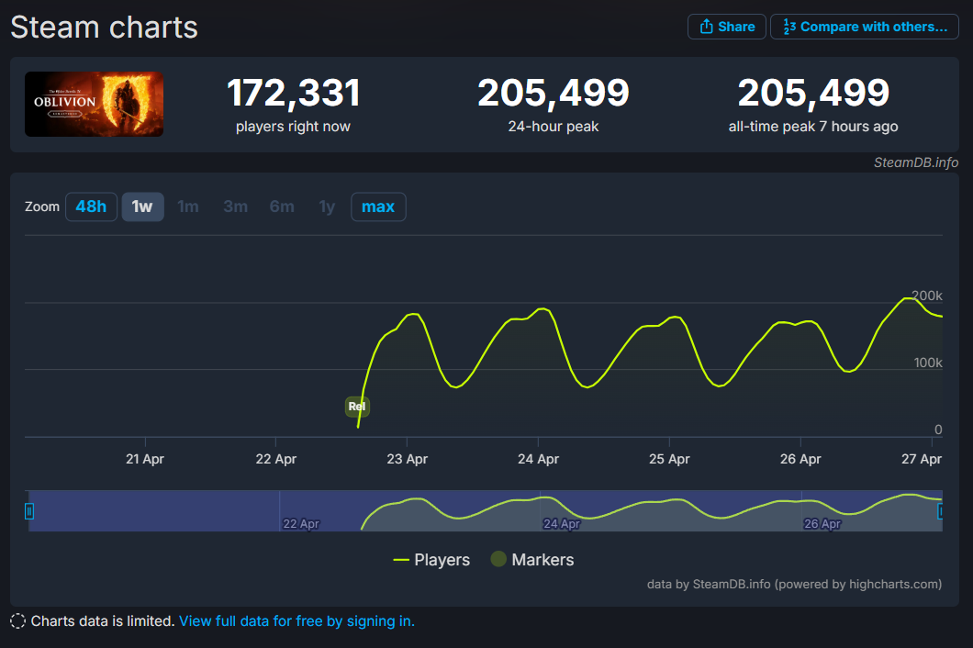Open the sign-in link for full data

296,621
